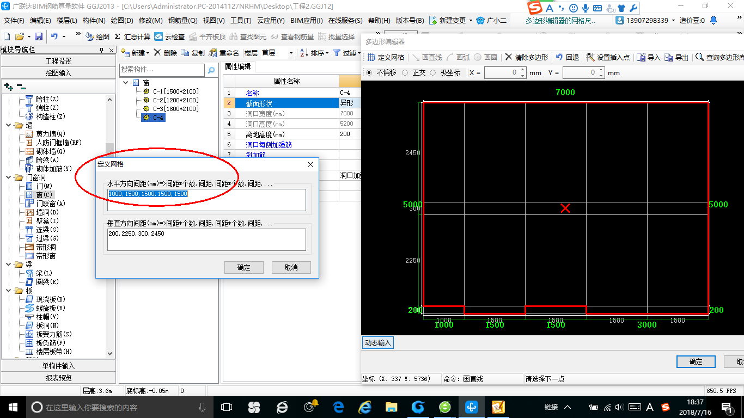Click expand-all plus icon in navigation tree

tap(8, 86)
